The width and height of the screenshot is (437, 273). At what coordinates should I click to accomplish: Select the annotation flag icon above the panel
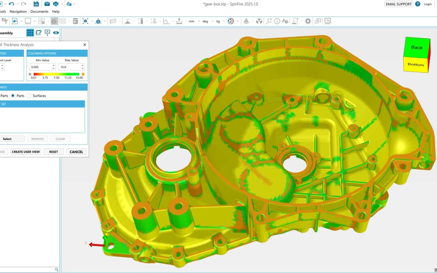point(47,33)
